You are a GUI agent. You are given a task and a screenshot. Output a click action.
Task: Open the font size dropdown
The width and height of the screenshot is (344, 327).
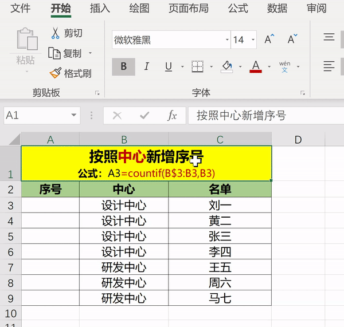coord(253,40)
